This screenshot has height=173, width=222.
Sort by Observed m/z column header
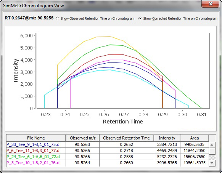(x=83, y=138)
